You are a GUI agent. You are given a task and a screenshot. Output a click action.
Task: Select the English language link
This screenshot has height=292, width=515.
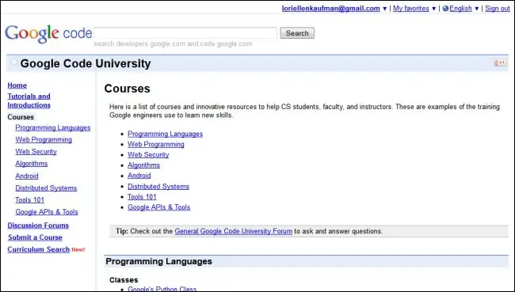click(460, 9)
